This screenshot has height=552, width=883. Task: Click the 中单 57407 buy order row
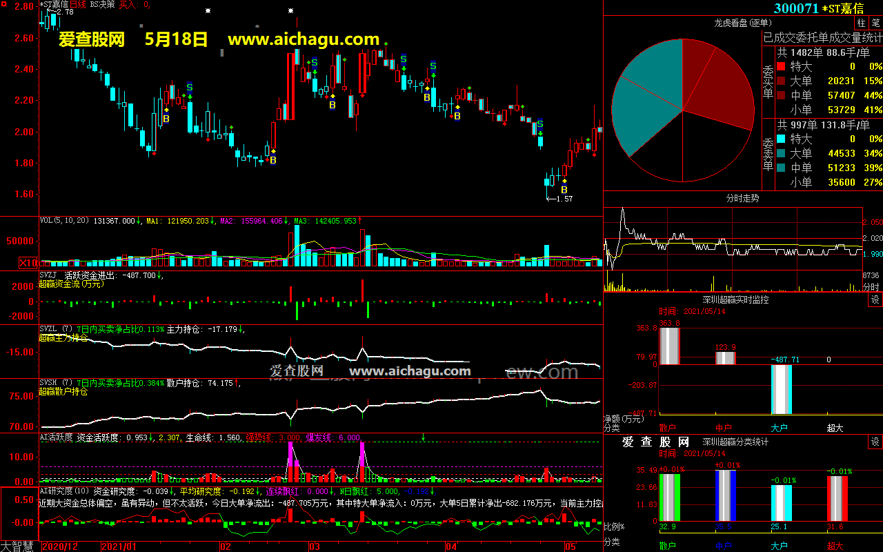tap(829, 96)
